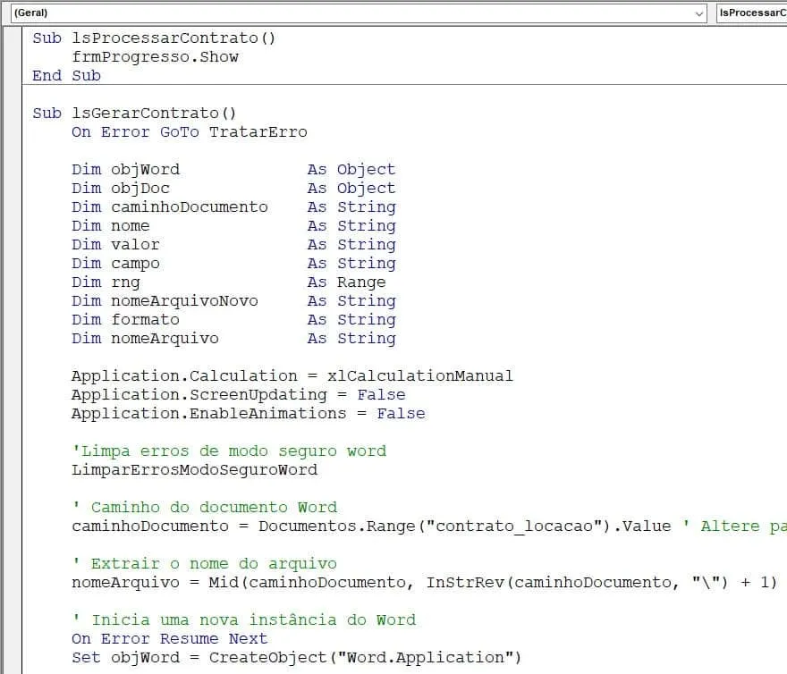Click 'Documentos.Range("contrato_locacao").Value' expression
This screenshot has width=787, height=674.
(x=465, y=526)
